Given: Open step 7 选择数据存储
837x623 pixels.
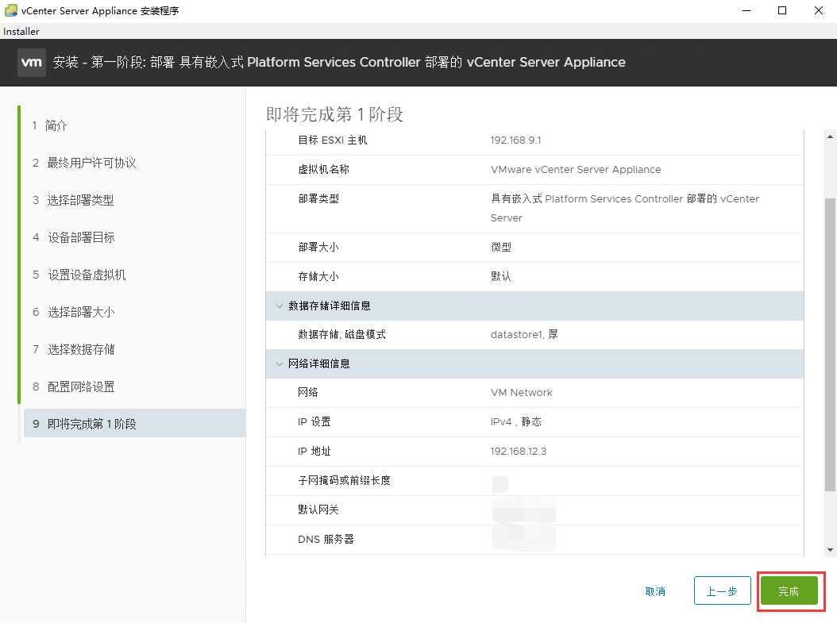Looking at the screenshot, I should tap(82, 349).
